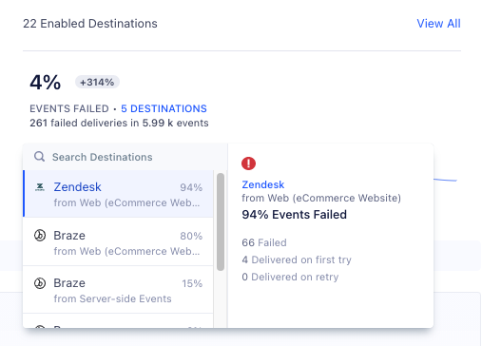Click 'from Web (eCommerce Website)' in detail panel
This screenshot has width=482, height=346.
click(321, 198)
